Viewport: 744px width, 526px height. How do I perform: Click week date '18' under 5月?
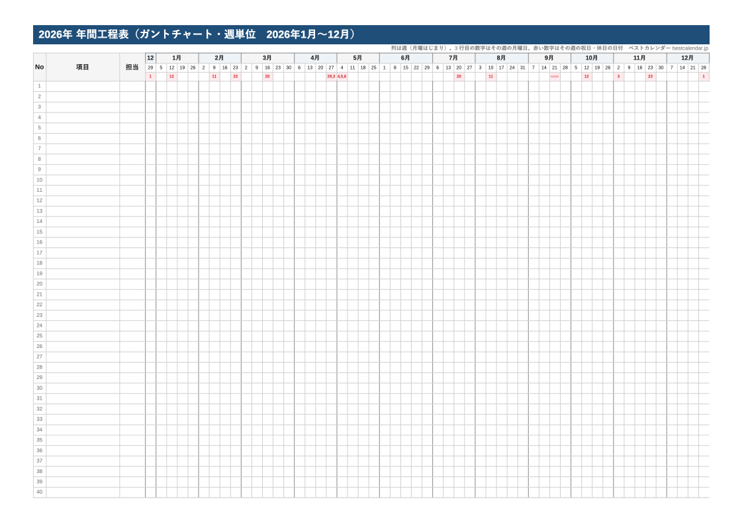pyautogui.click(x=363, y=68)
